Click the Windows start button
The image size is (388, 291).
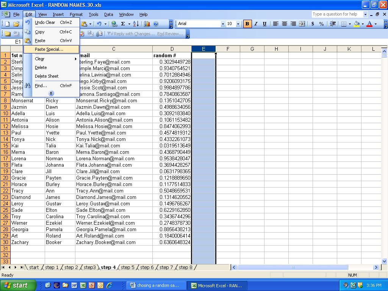pos(18,285)
